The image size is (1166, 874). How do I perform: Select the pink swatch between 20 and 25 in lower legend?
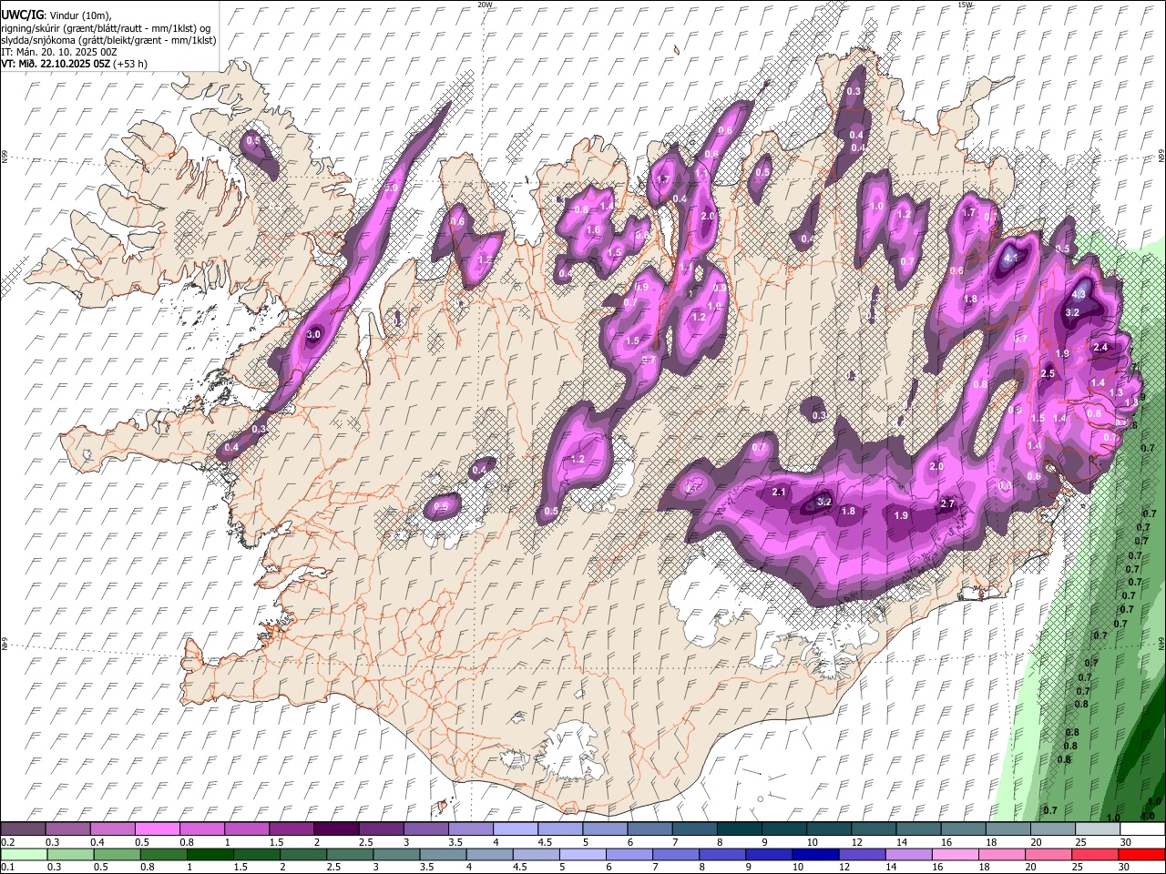click(x=1048, y=854)
